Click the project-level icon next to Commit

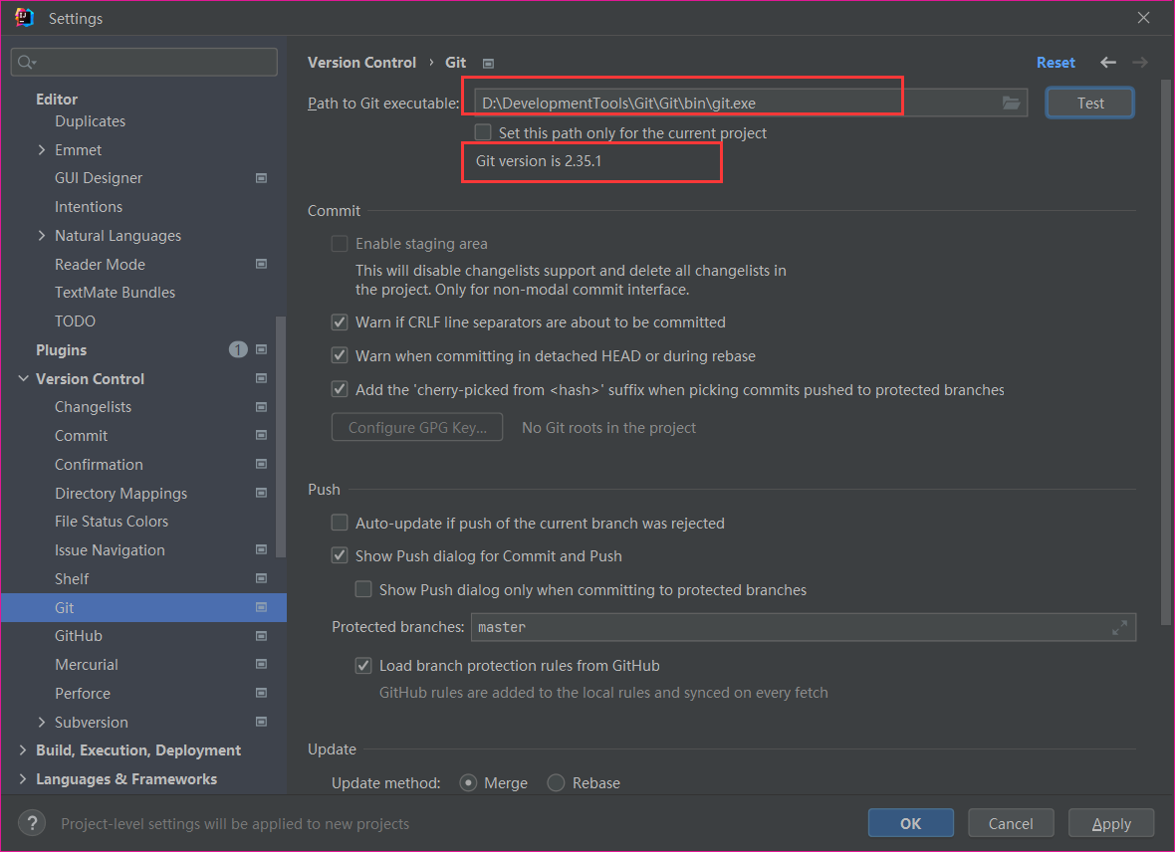[261, 435]
